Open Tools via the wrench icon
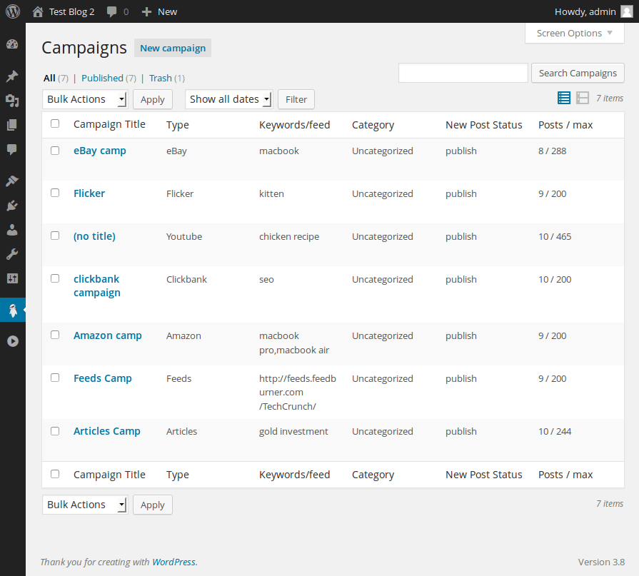 click(x=12, y=253)
